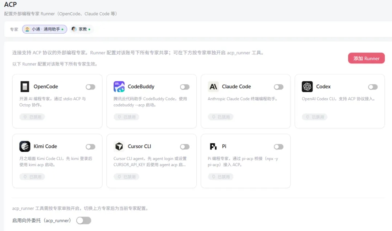The width and height of the screenshot is (392, 231).
Task: Enable the Kimi Code toggle
Action: [90, 147]
